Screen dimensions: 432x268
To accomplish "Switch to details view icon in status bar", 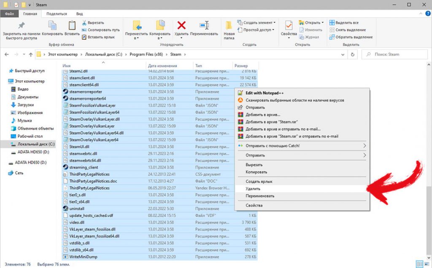I will click(x=419, y=264).
